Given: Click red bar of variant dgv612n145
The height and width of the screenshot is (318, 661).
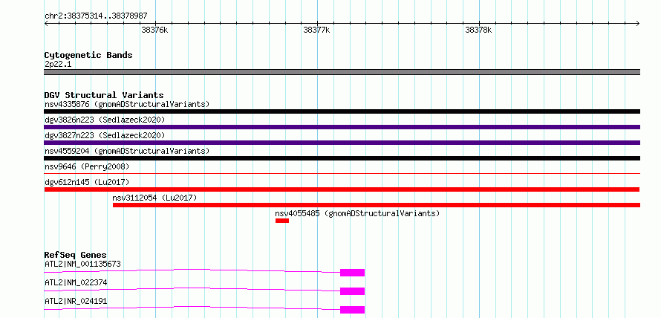Looking at the screenshot, I should tap(342, 189).
